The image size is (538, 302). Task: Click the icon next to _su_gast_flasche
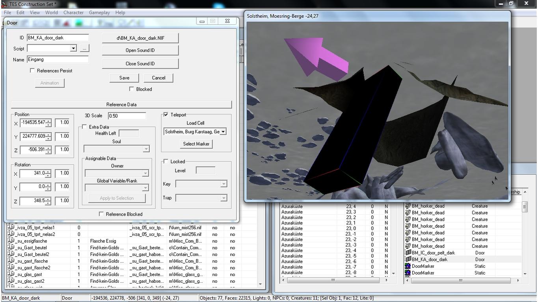coord(11,261)
